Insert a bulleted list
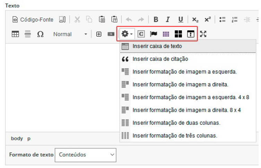 [222, 20]
